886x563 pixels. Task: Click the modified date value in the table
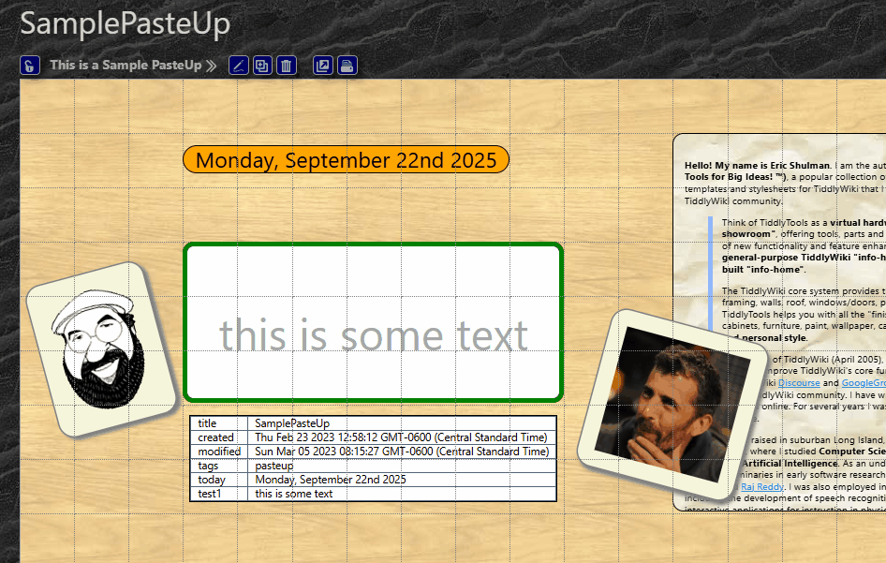click(x=401, y=452)
